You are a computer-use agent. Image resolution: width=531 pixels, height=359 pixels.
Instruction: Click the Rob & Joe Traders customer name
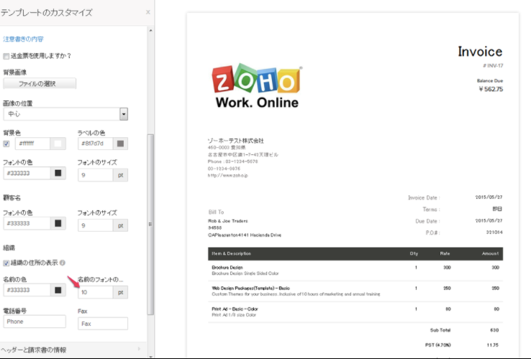(228, 221)
